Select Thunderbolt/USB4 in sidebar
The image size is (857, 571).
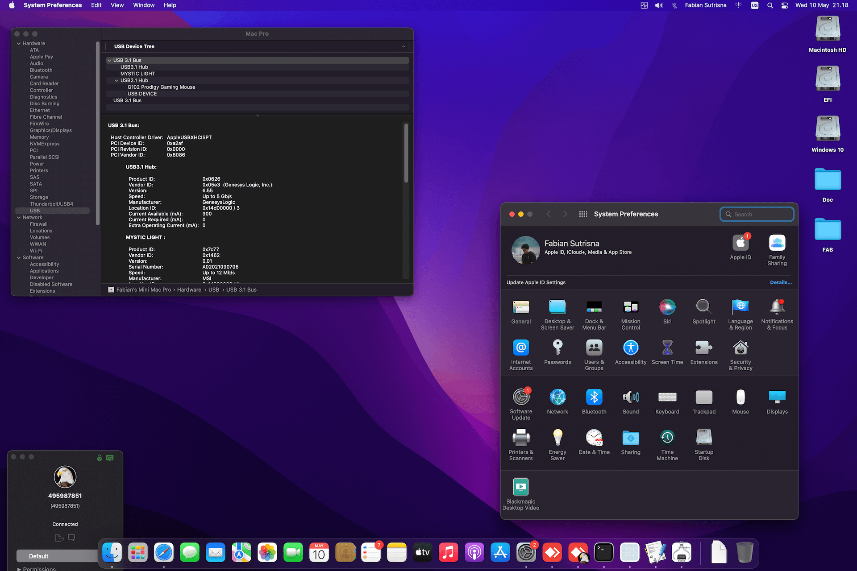click(x=51, y=204)
